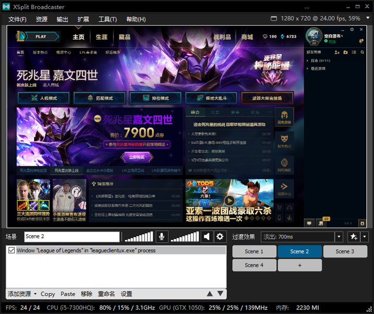
Task: Click the friends list search icon
Action: [363, 52]
